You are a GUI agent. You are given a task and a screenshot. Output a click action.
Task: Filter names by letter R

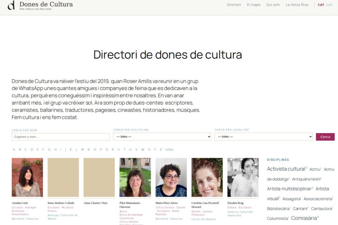(113, 150)
